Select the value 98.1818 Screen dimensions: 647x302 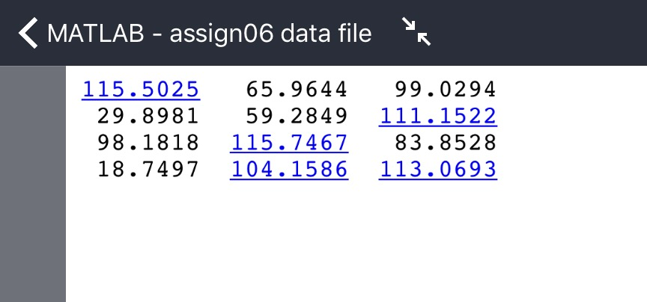(x=148, y=143)
